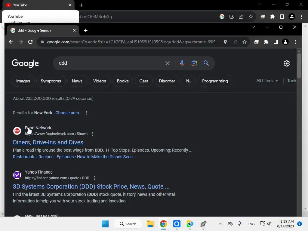Viewport: 308px width, 231px height.
Task: Click the page vertical scrollbar thumb
Action: pos(299,66)
